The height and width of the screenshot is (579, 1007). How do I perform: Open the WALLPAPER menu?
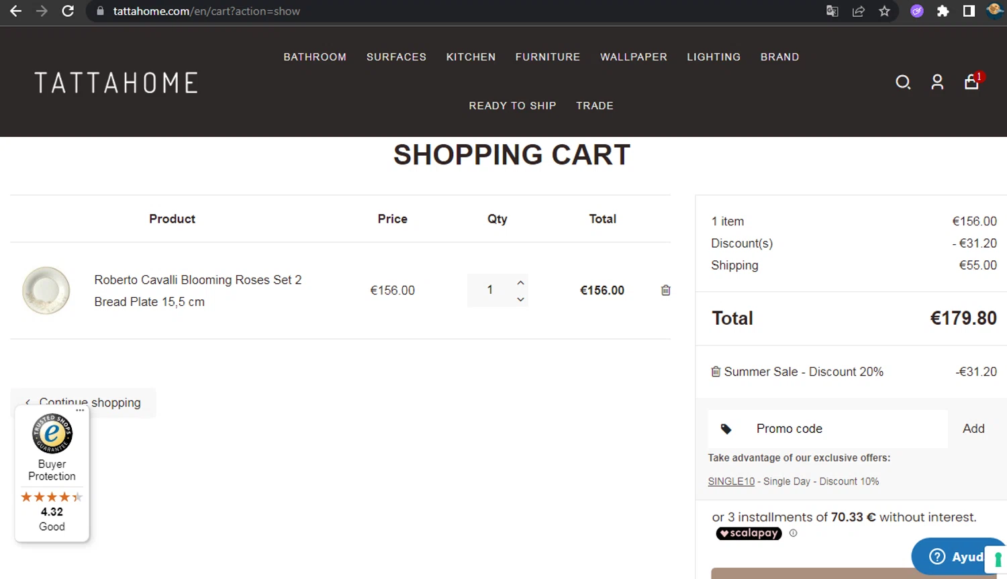pos(634,57)
